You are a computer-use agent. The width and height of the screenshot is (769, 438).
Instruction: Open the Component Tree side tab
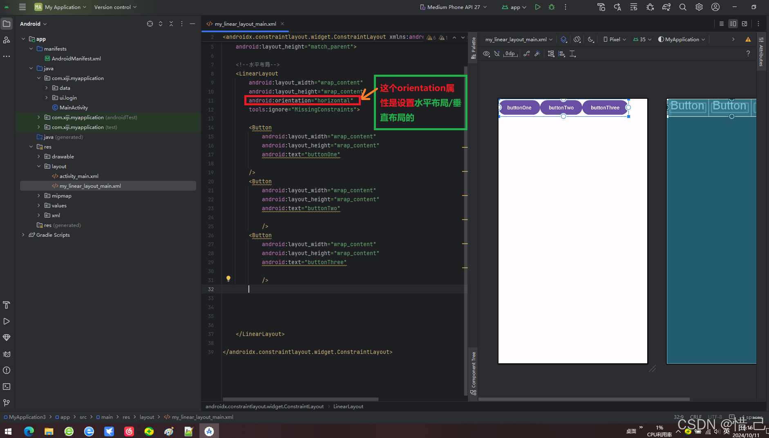pyautogui.click(x=474, y=373)
